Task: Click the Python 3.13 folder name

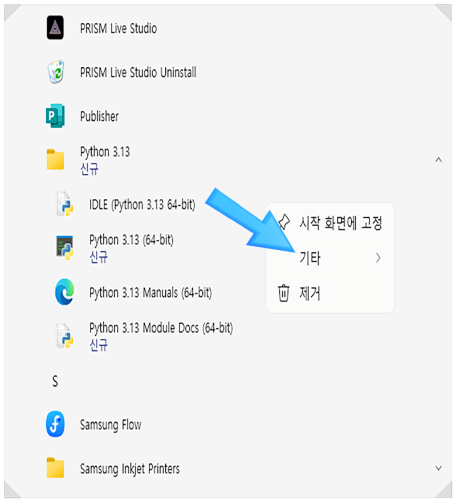Action: pos(105,152)
